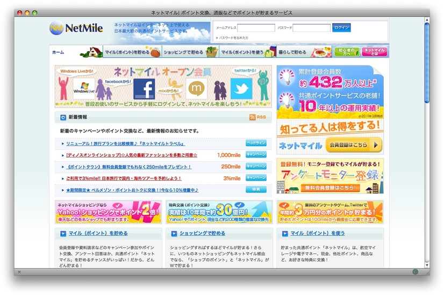Click the X icon in bottom status bar
Viewport: 444px width, 295px height.
(x=19, y=272)
